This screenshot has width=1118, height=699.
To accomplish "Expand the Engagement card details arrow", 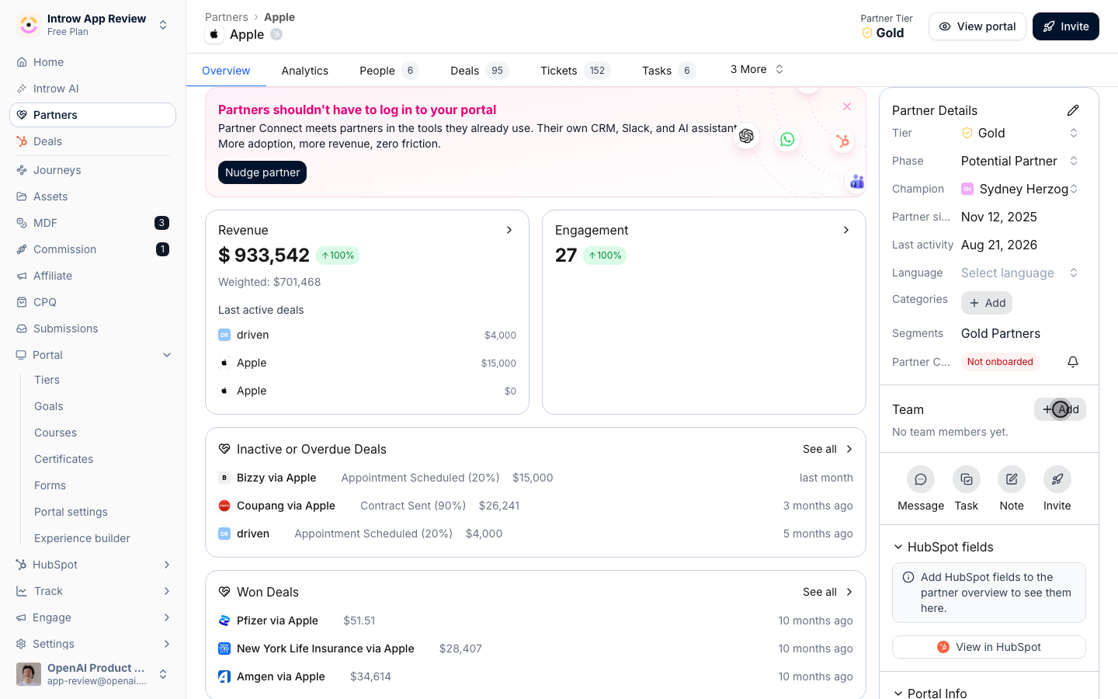I will [x=846, y=230].
